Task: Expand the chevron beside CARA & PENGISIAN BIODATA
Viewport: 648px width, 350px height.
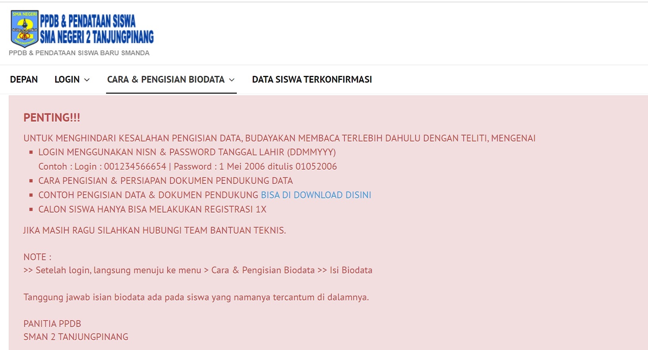Action: coord(232,80)
